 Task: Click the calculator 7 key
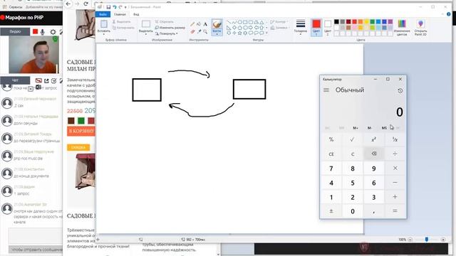[x=331, y=169]
